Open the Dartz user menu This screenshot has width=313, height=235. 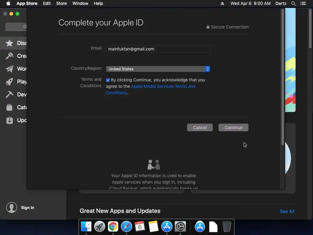(x=281, y=3)
